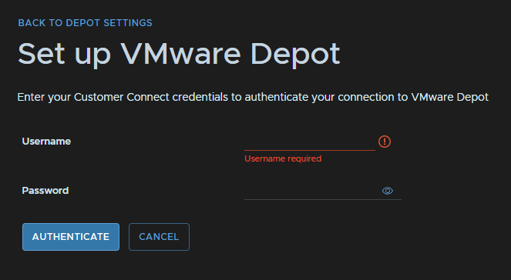This screenshot has width=511, height=280.
Task: Click the words 'VMware Depot' in the description
Action: 450,97
